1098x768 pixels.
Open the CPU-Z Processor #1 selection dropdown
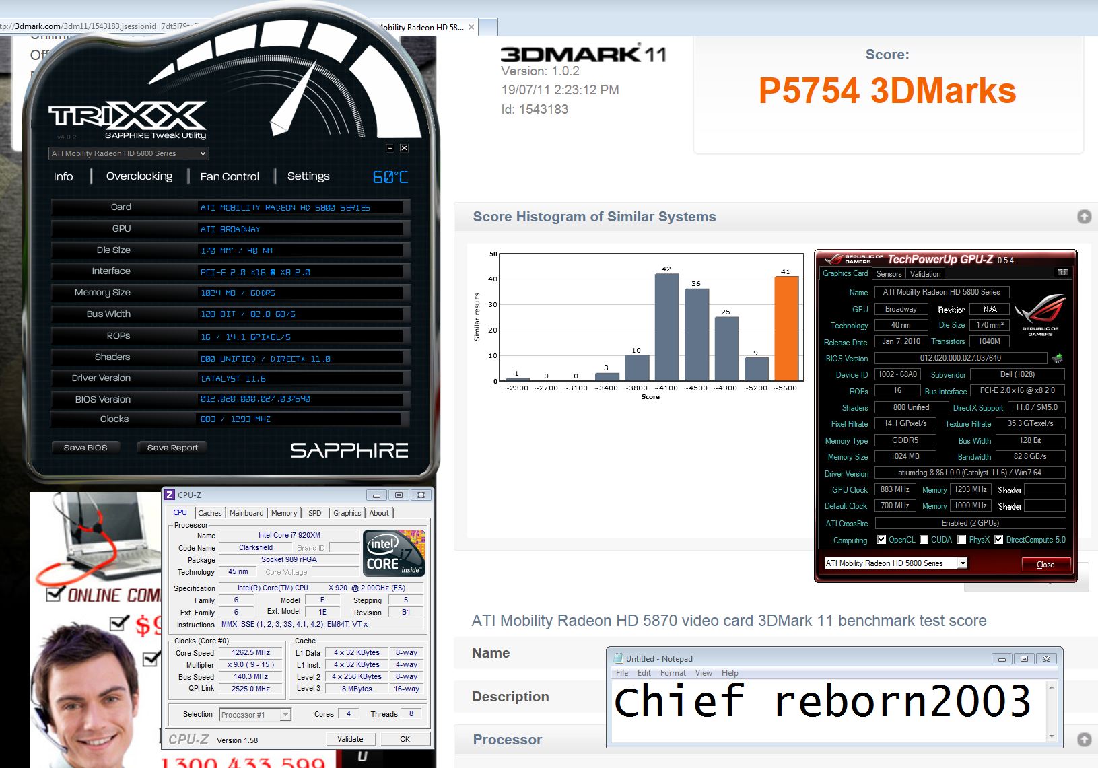255,715
